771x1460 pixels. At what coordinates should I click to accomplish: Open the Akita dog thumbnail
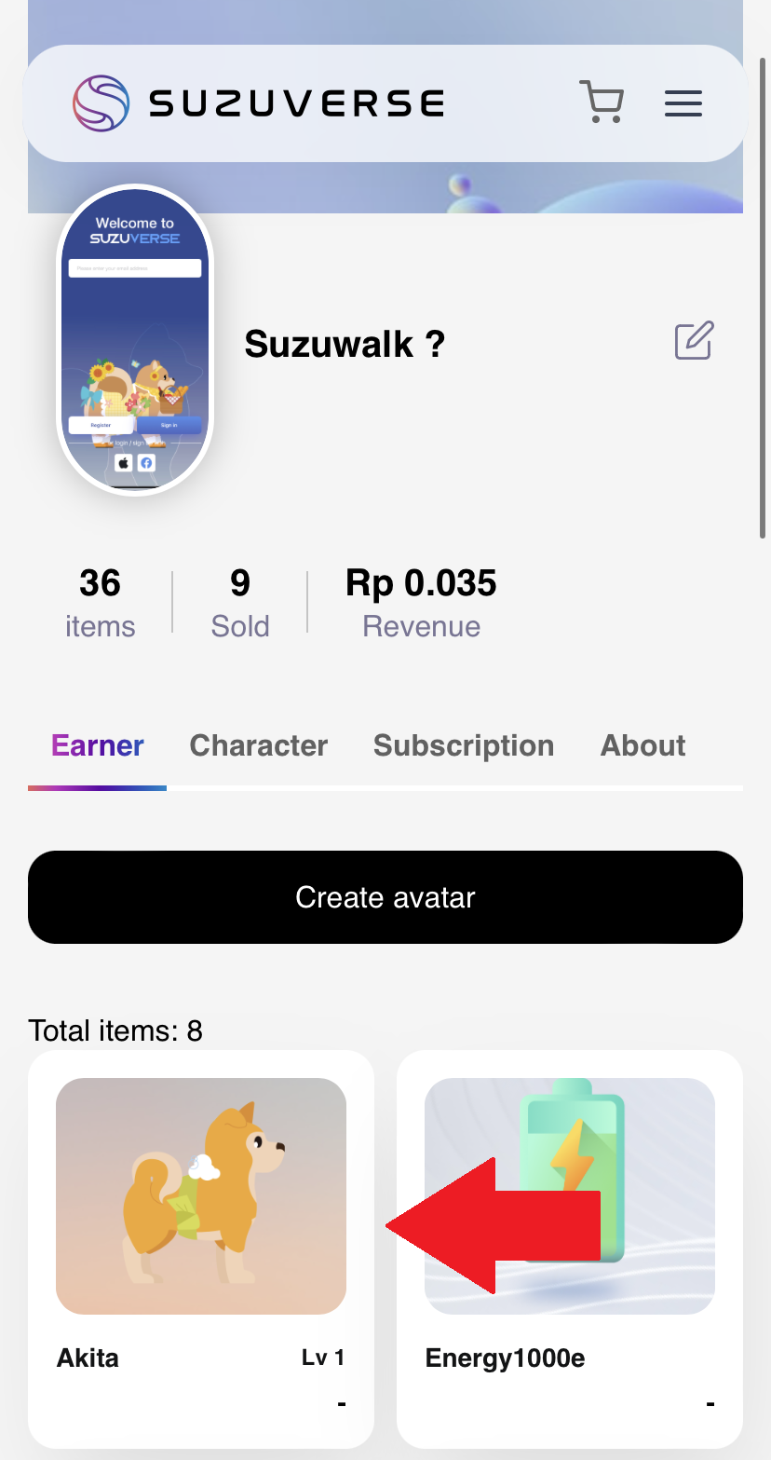coord(201,1195)
